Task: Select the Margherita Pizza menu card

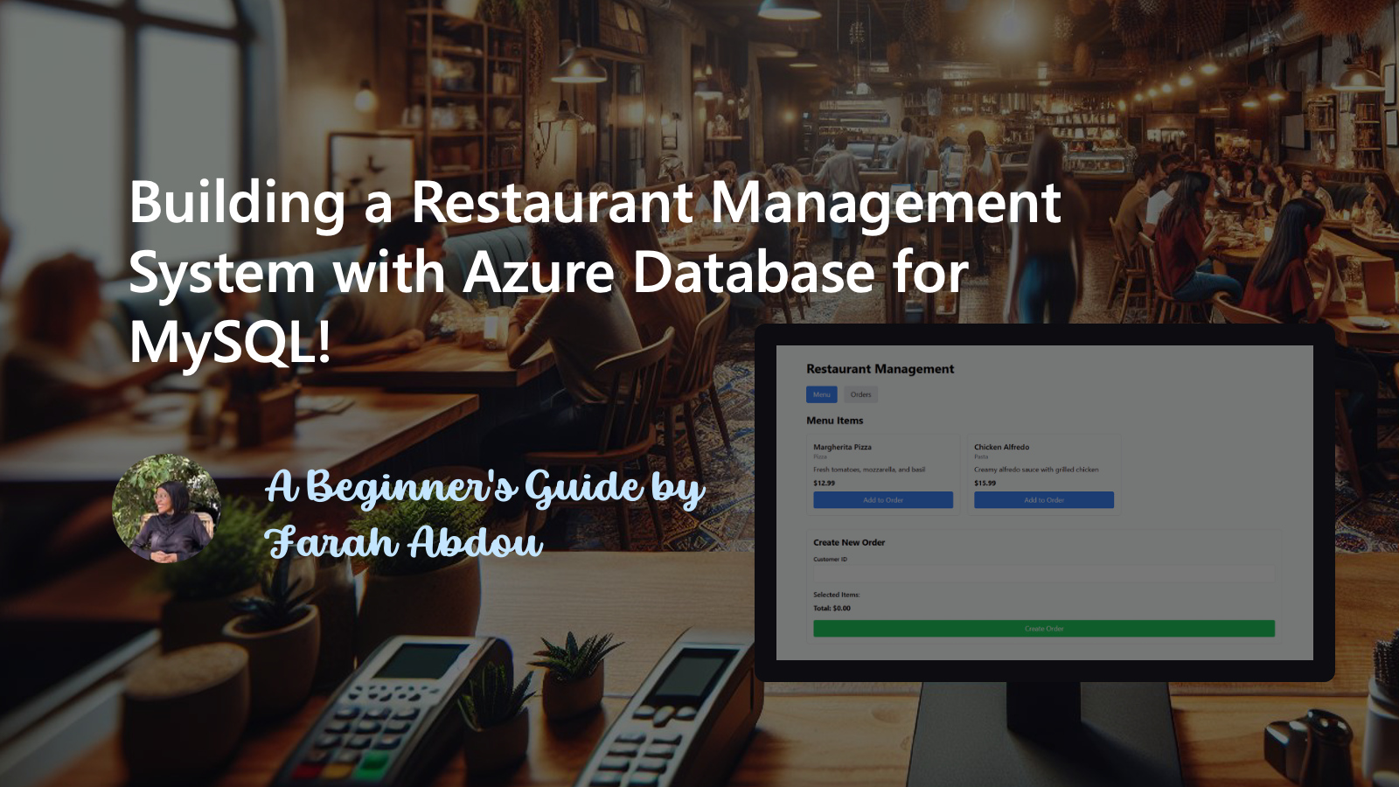Action: (882, 472)
